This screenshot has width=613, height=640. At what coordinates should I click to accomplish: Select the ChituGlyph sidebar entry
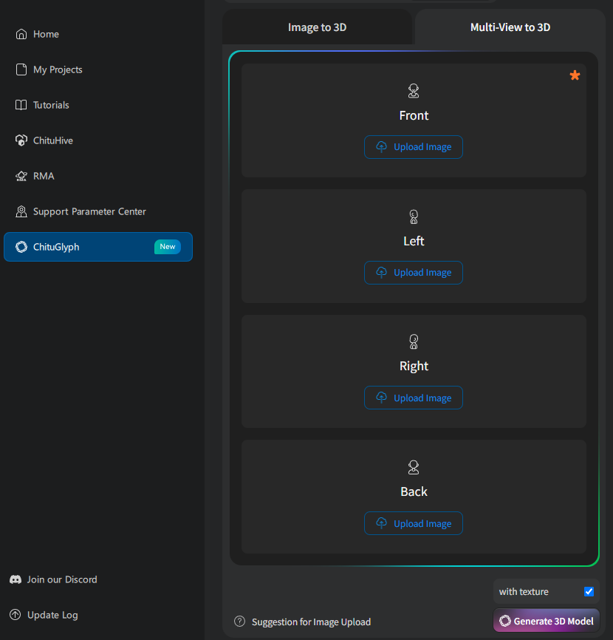98,247
